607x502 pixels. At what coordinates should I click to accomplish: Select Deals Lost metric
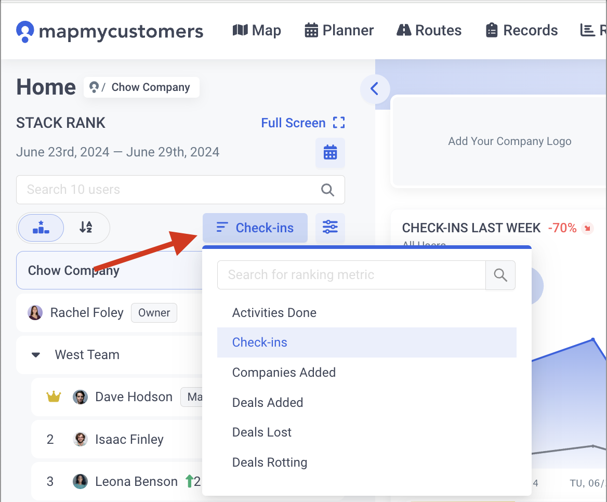tap(366, 432)
